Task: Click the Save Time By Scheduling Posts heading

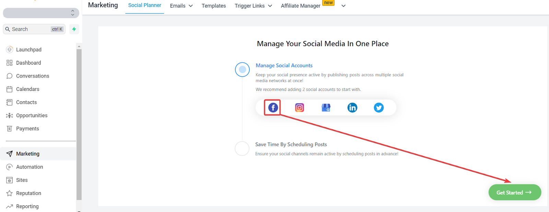Action: point(291,144)
